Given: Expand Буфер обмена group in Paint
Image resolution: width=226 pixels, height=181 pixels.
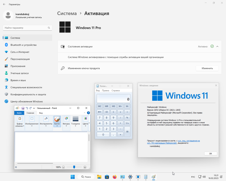Looking at the screenshot, I should (20, 123).
